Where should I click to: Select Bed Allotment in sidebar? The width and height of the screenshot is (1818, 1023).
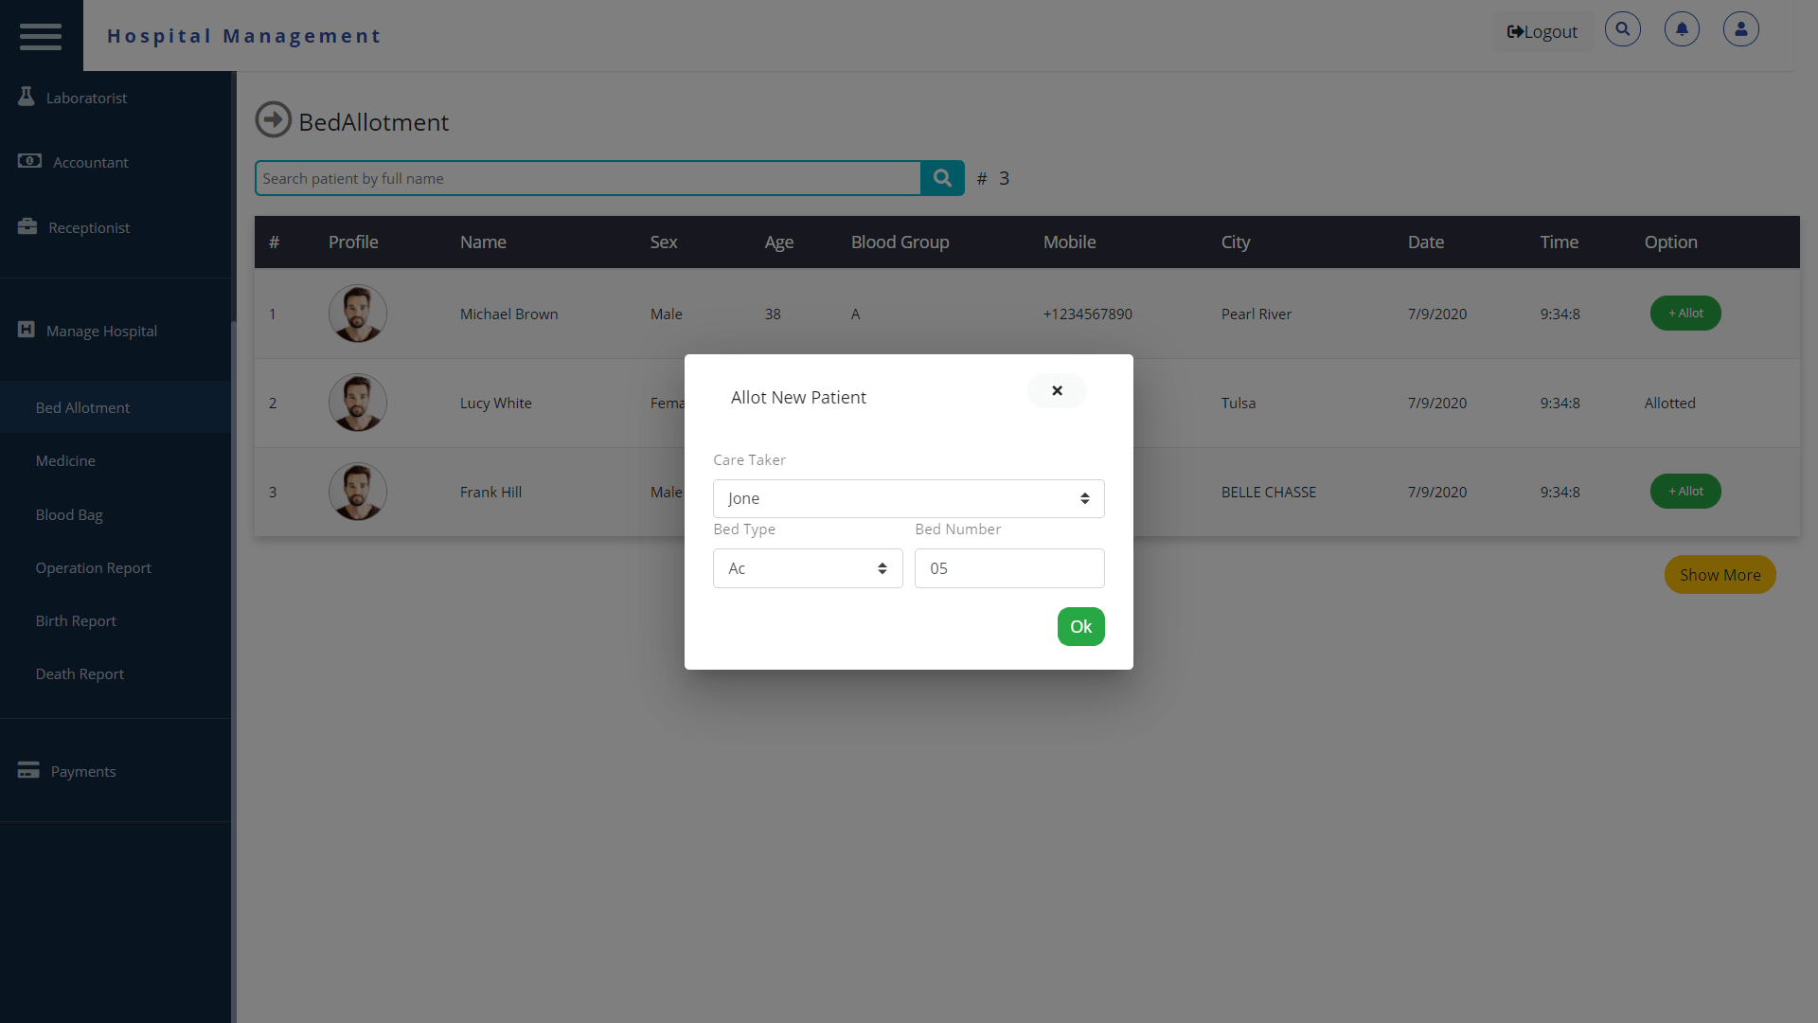pyautogui.click(x=116, y=407)
